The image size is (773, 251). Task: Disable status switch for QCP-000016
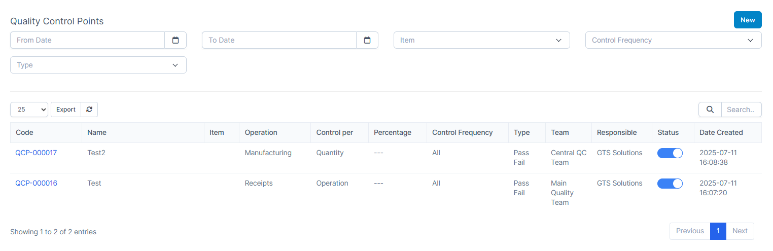click(x=670, y=184)
